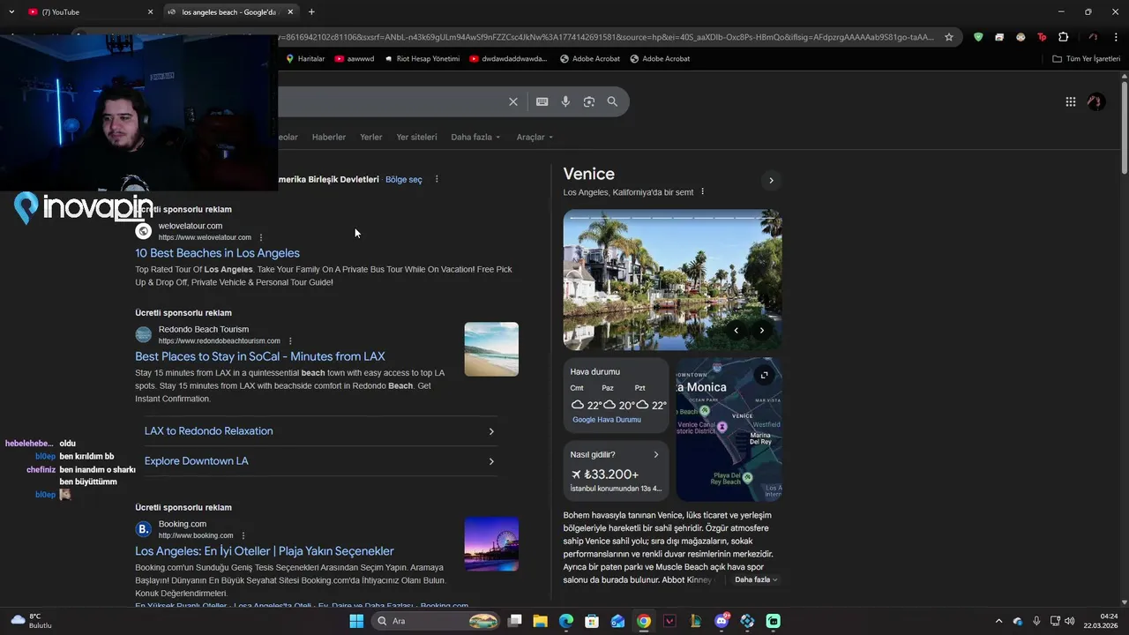1129x635 pixels.
Task: Expand LAX to Redondo Relaxation sitelink
Action: (320, 431)
